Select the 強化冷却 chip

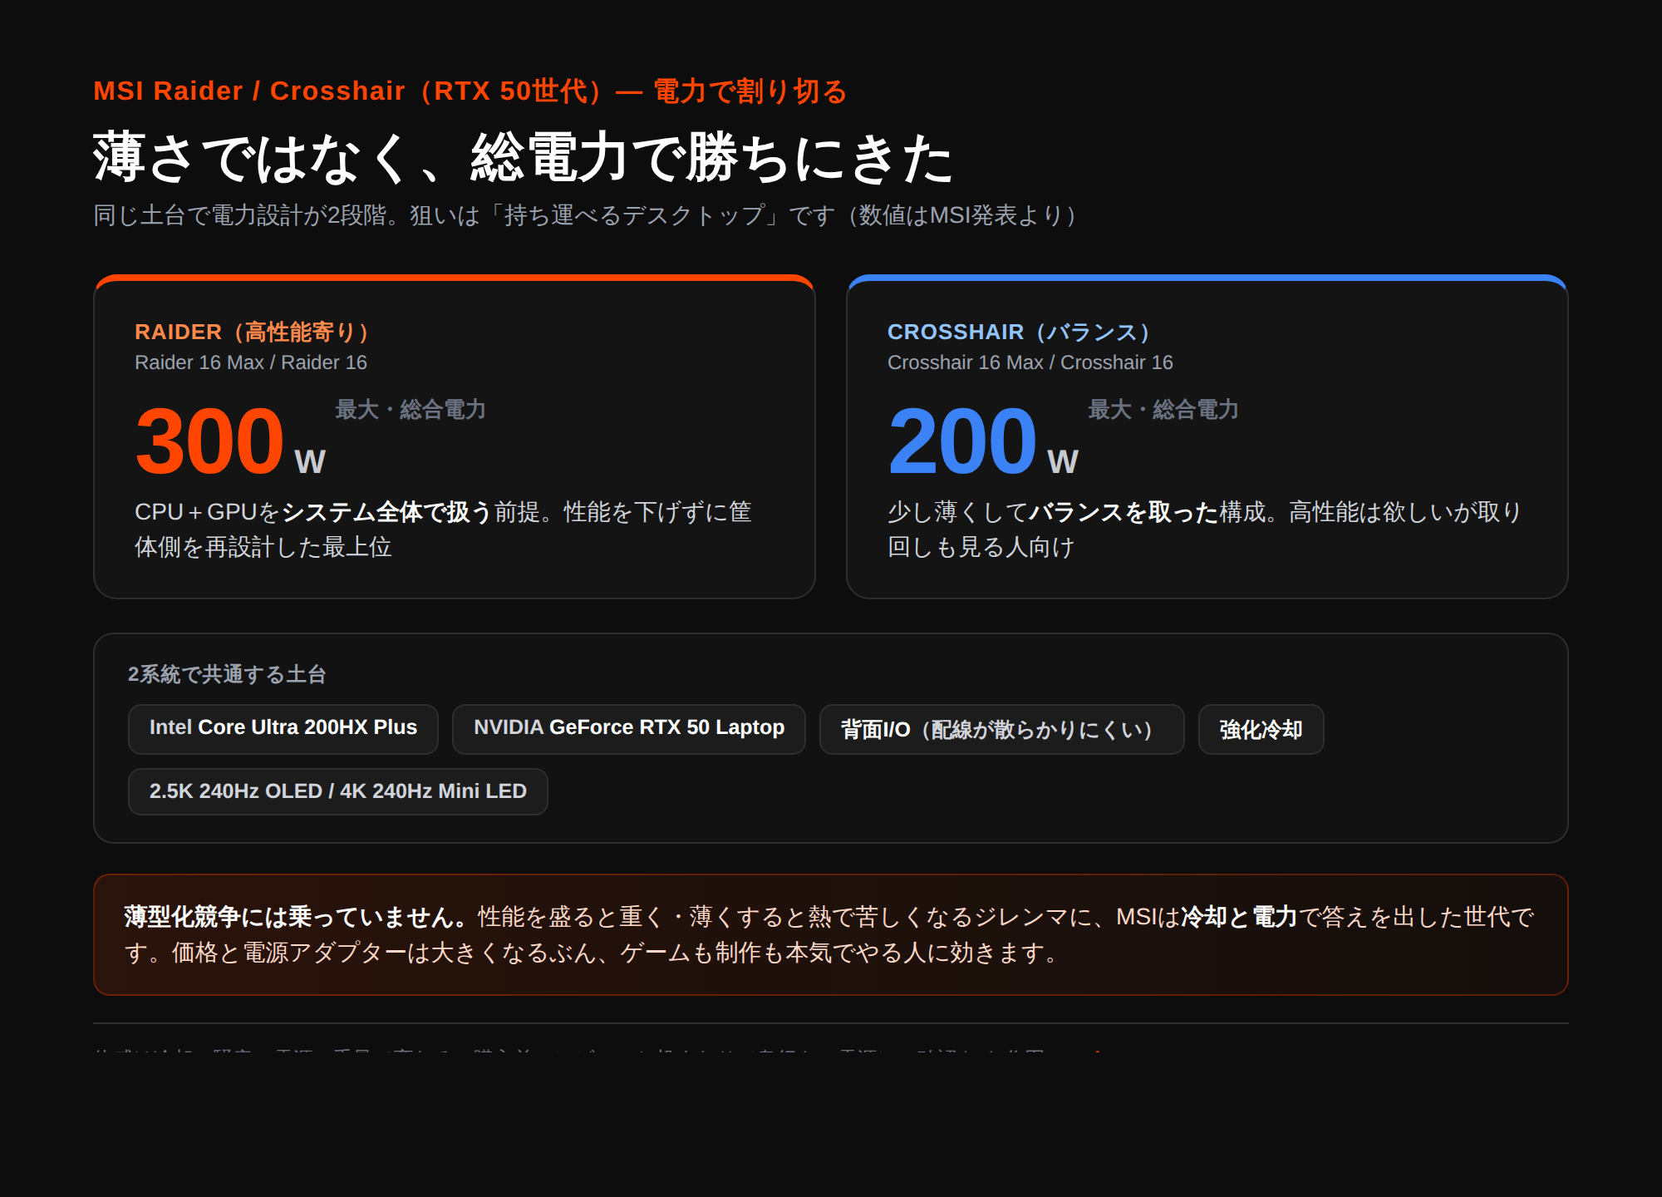point(1261,729)
